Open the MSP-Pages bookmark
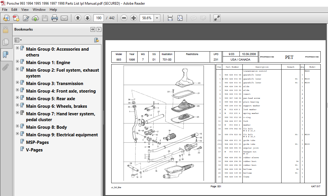 37,142
